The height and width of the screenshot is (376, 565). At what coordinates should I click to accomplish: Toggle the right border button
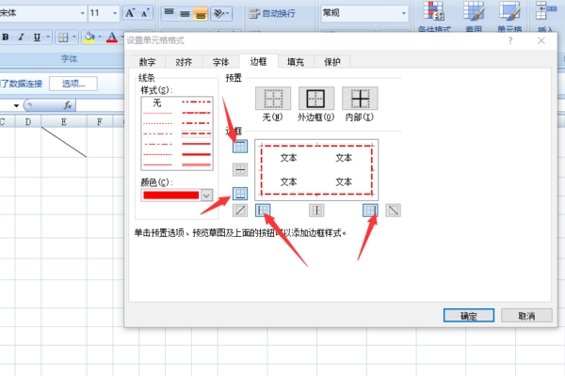[x=370, y=211]
